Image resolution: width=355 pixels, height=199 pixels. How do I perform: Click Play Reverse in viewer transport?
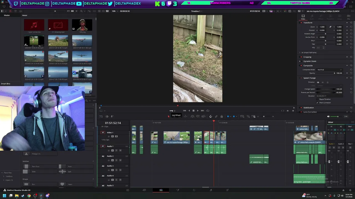pos(189,111)
